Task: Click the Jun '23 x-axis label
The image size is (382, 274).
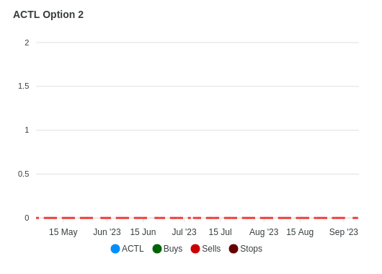Action: pos(107,232)
